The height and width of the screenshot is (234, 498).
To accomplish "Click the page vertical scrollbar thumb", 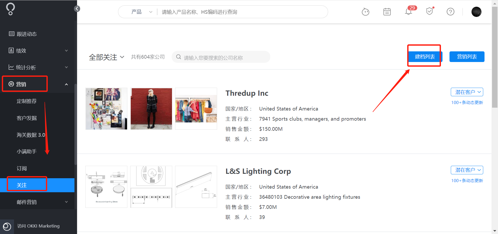I will tap(495, 57).
